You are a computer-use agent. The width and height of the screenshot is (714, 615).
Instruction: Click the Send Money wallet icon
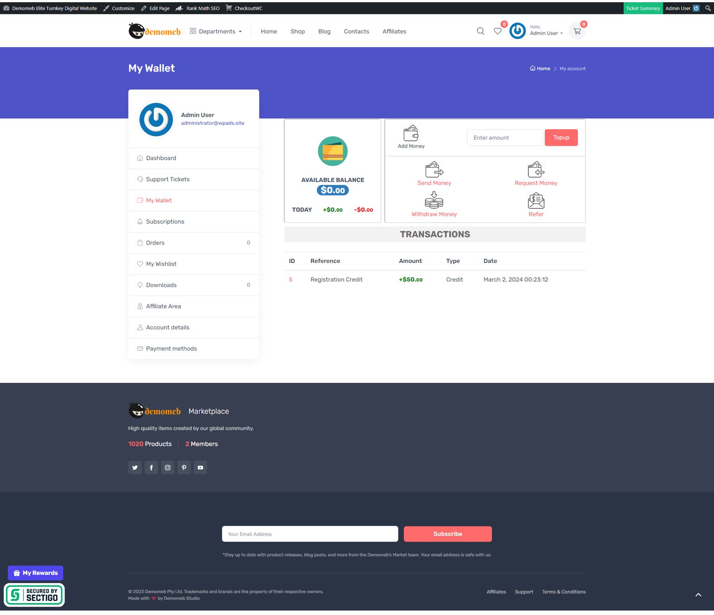coord(434,170)
